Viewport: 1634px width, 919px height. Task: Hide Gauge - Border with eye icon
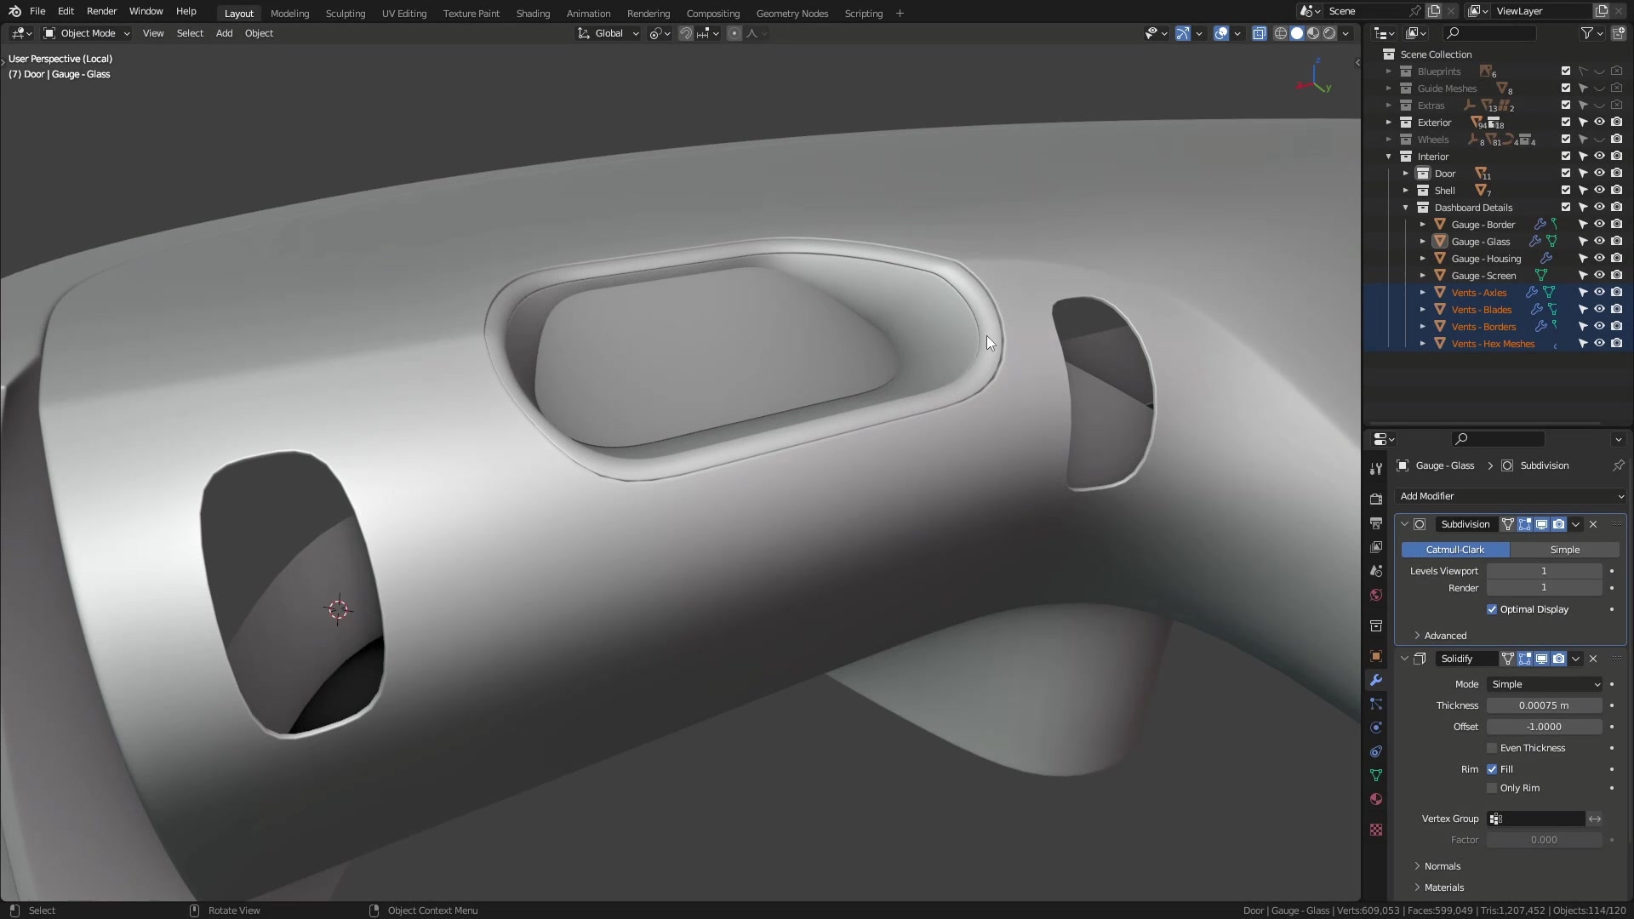(1599, 225)
